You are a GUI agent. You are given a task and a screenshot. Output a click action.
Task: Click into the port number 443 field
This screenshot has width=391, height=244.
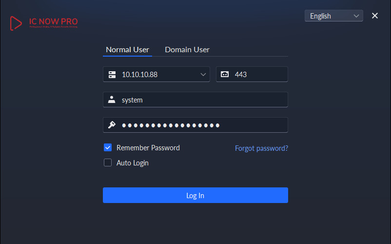click(x=258, y=74)
